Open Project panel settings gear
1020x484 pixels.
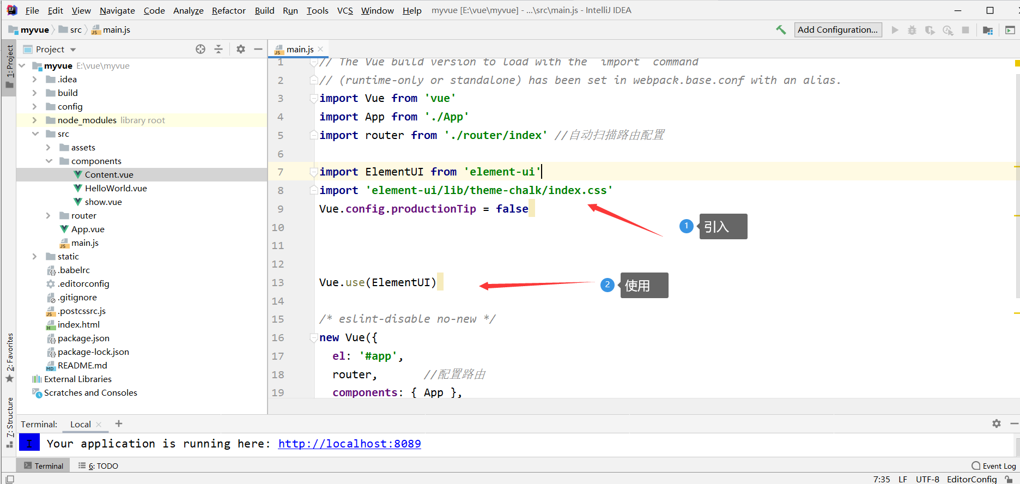pos(241,49)
